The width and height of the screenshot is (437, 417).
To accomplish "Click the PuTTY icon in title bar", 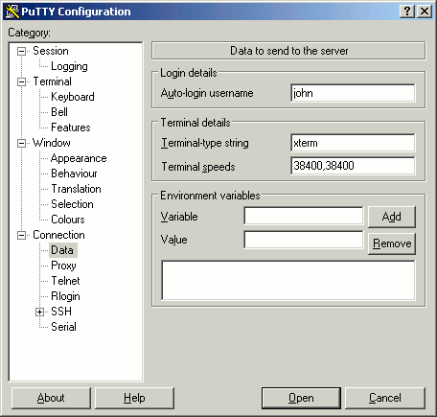I will coord(12,12).
